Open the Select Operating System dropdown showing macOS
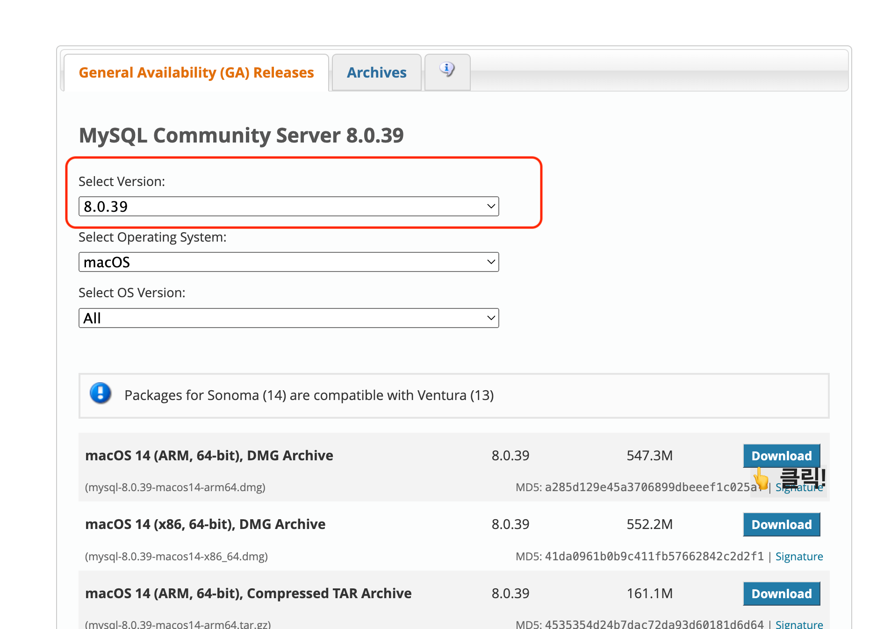The image size is (891, 629). tap(288, 262)
